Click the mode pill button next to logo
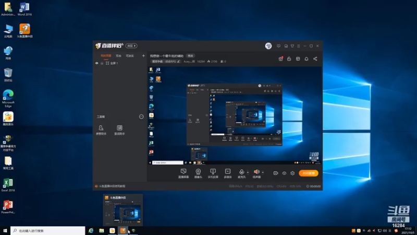The height and width of the screenshot is (235, 417). pos(131,46)
